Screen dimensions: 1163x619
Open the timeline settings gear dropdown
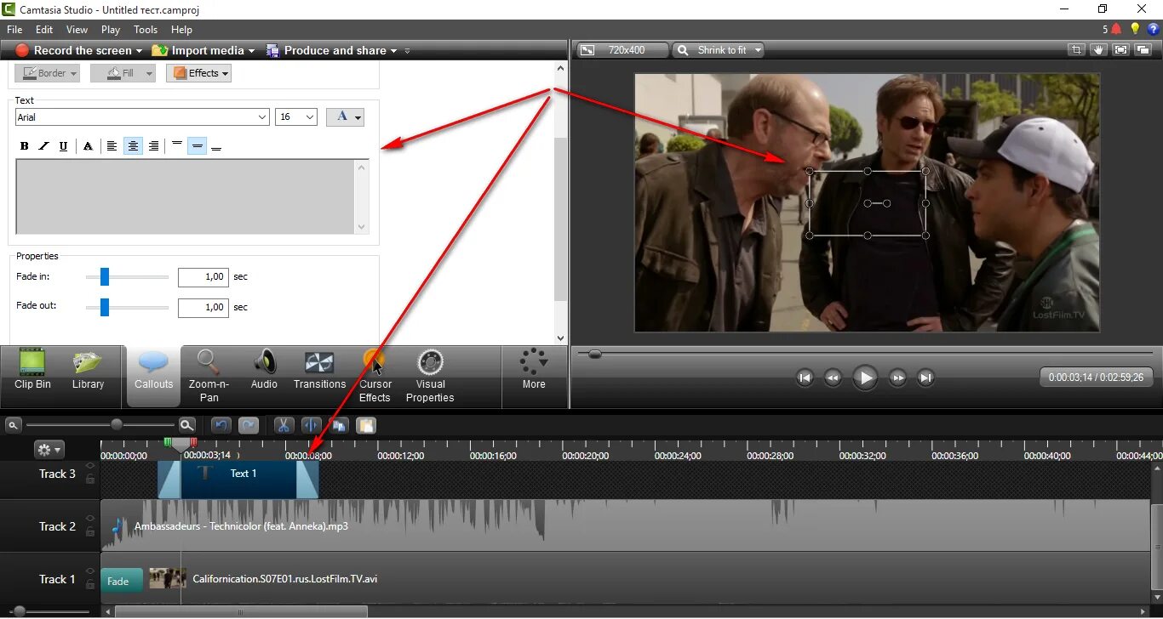point(49,450)
